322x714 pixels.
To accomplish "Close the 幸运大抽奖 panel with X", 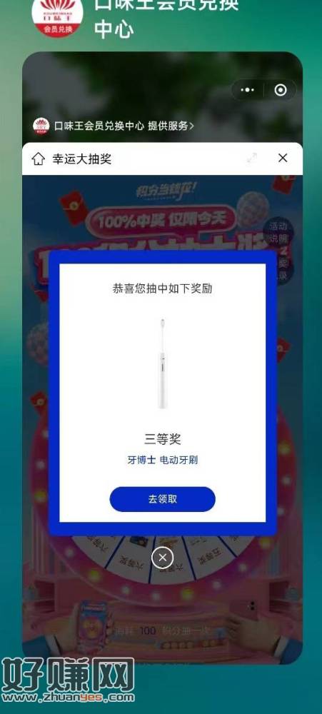I will [283, 158].
